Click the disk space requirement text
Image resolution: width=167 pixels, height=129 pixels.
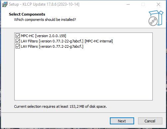[x=60, y=106]
